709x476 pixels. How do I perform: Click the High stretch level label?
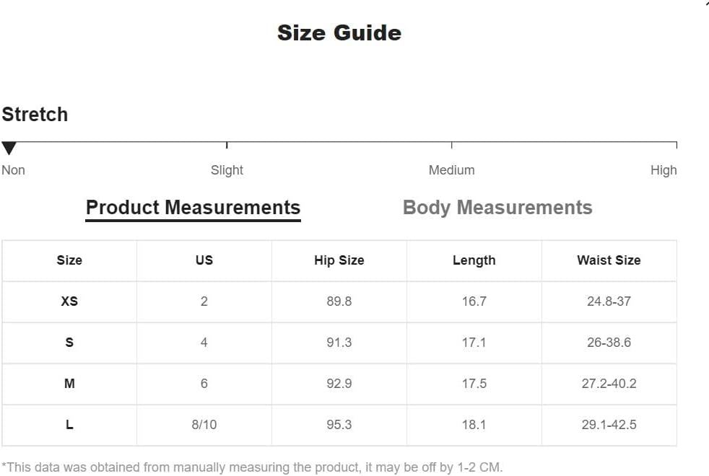(x=664, y=170)
